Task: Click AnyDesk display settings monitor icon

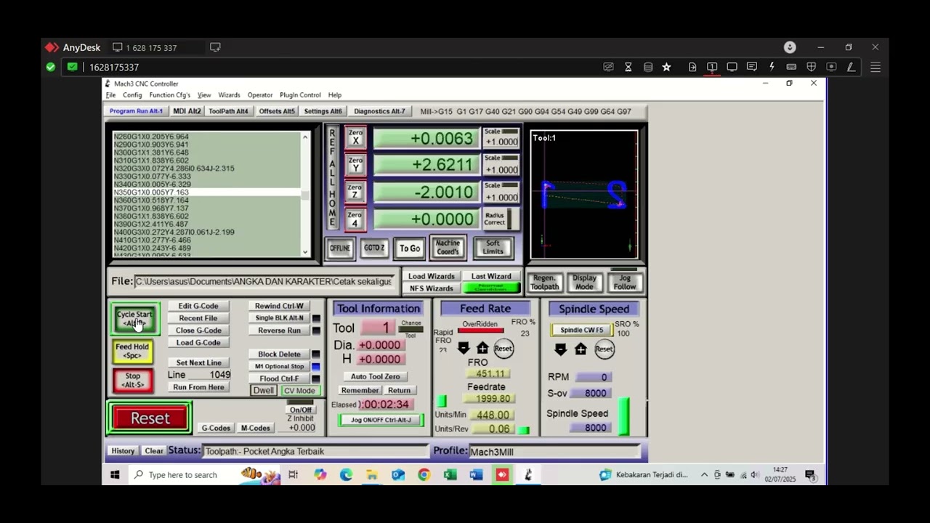Action: click(x=732, y=67)
